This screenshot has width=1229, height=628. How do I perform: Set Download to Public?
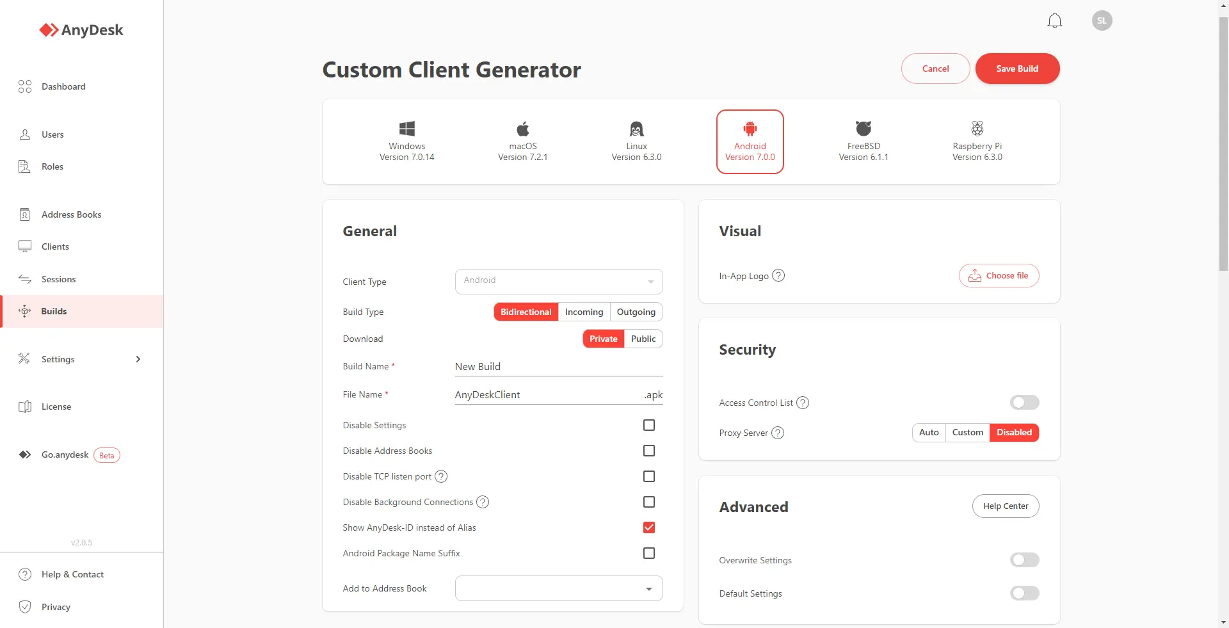point(643,339)
